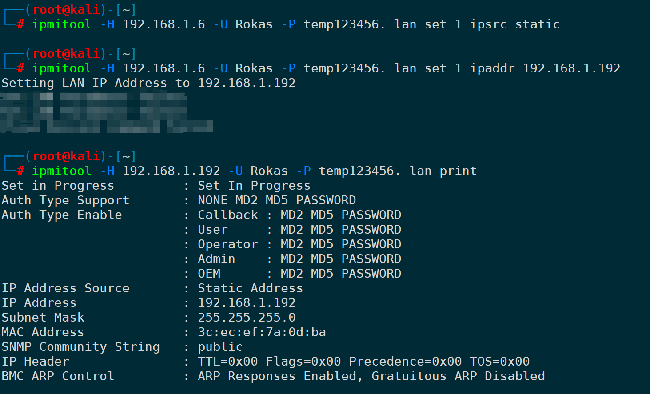
Task: Click the "Callback" auth type entry
Action: (227, 215)
